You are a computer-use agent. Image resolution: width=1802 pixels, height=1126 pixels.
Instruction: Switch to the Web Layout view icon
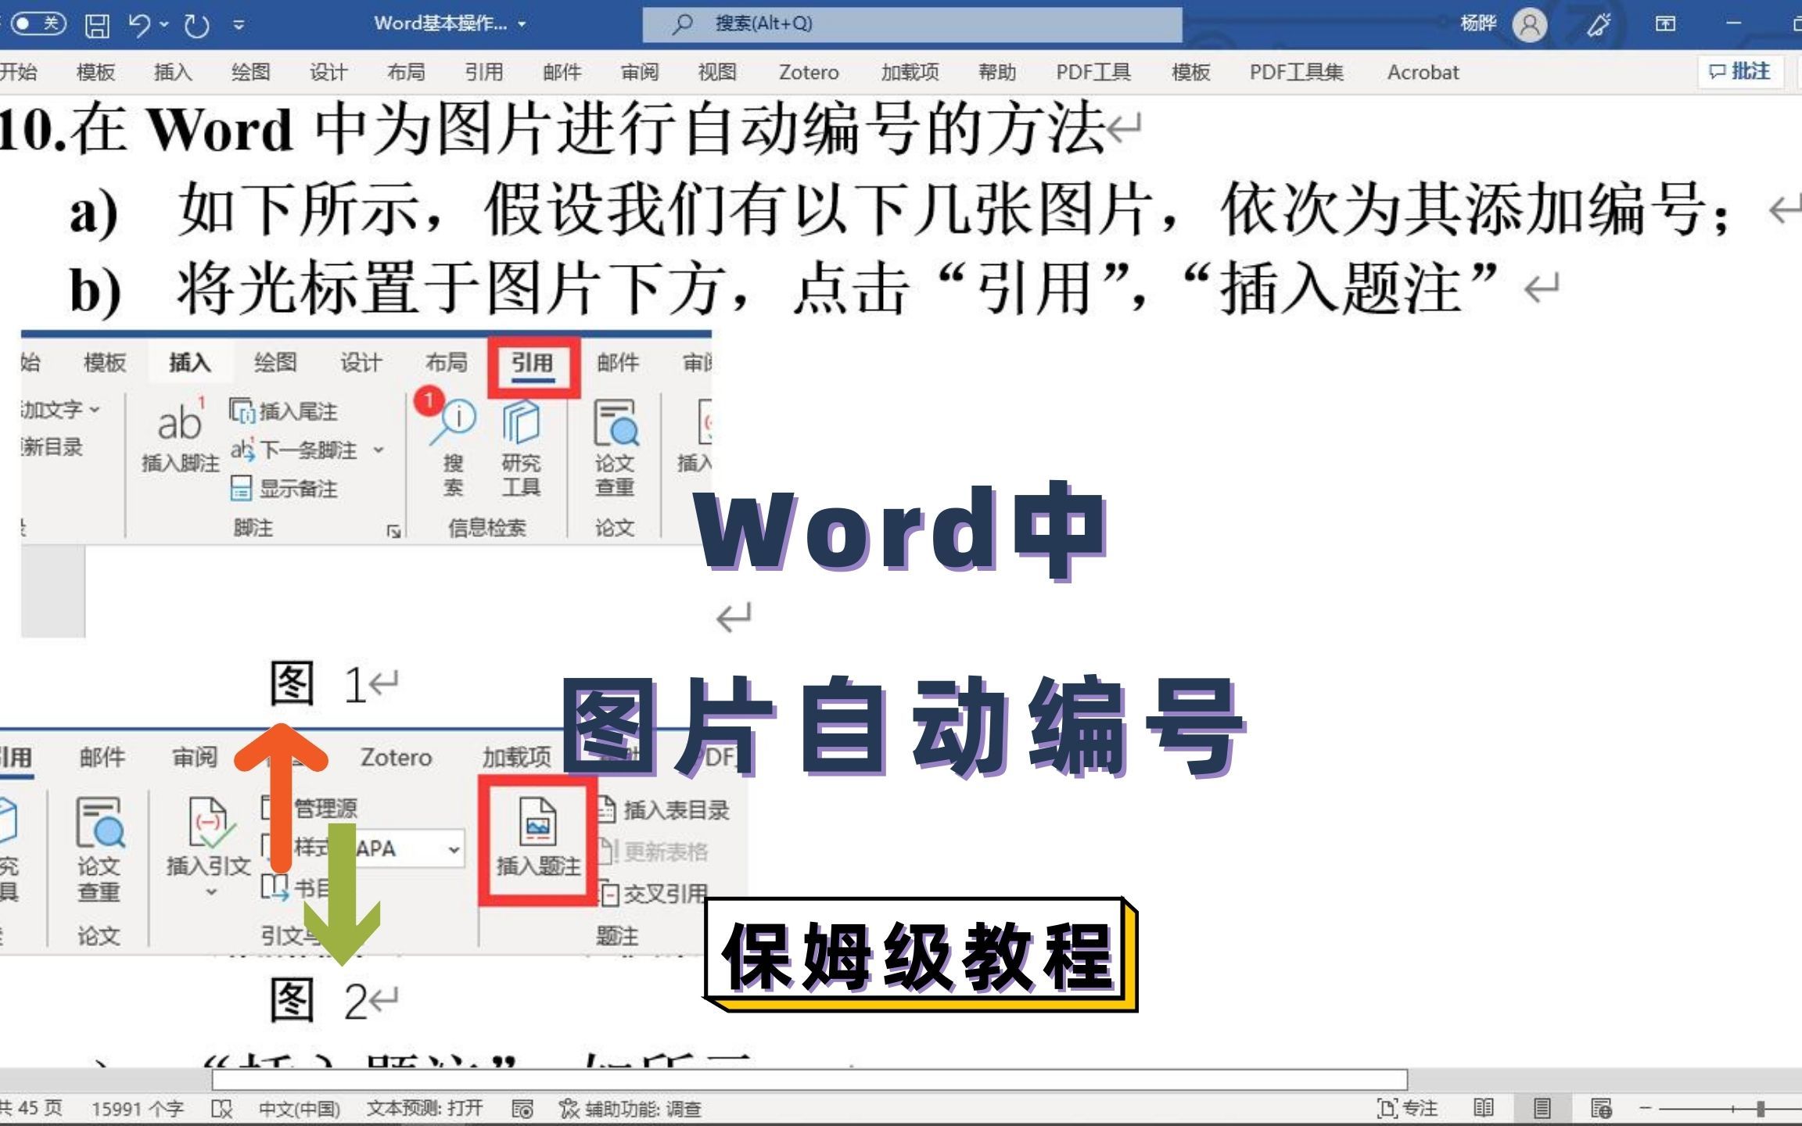tap(1602, 1108)
